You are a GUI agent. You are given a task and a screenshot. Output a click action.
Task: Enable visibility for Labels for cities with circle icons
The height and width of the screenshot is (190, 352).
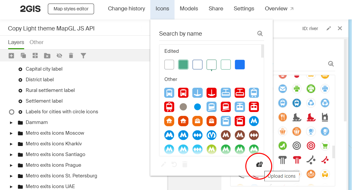click(x=12, y=112)
